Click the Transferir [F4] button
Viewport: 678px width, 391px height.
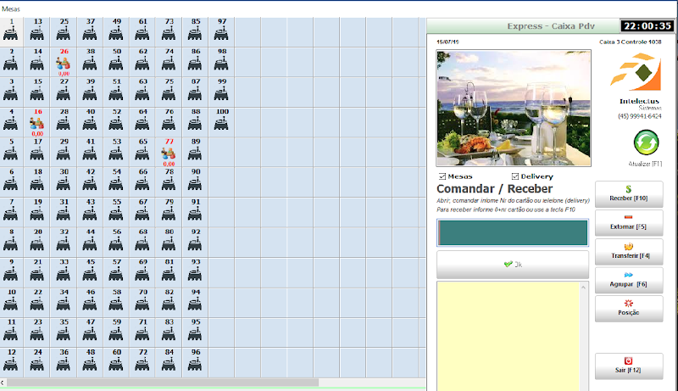tap(629, 250)
